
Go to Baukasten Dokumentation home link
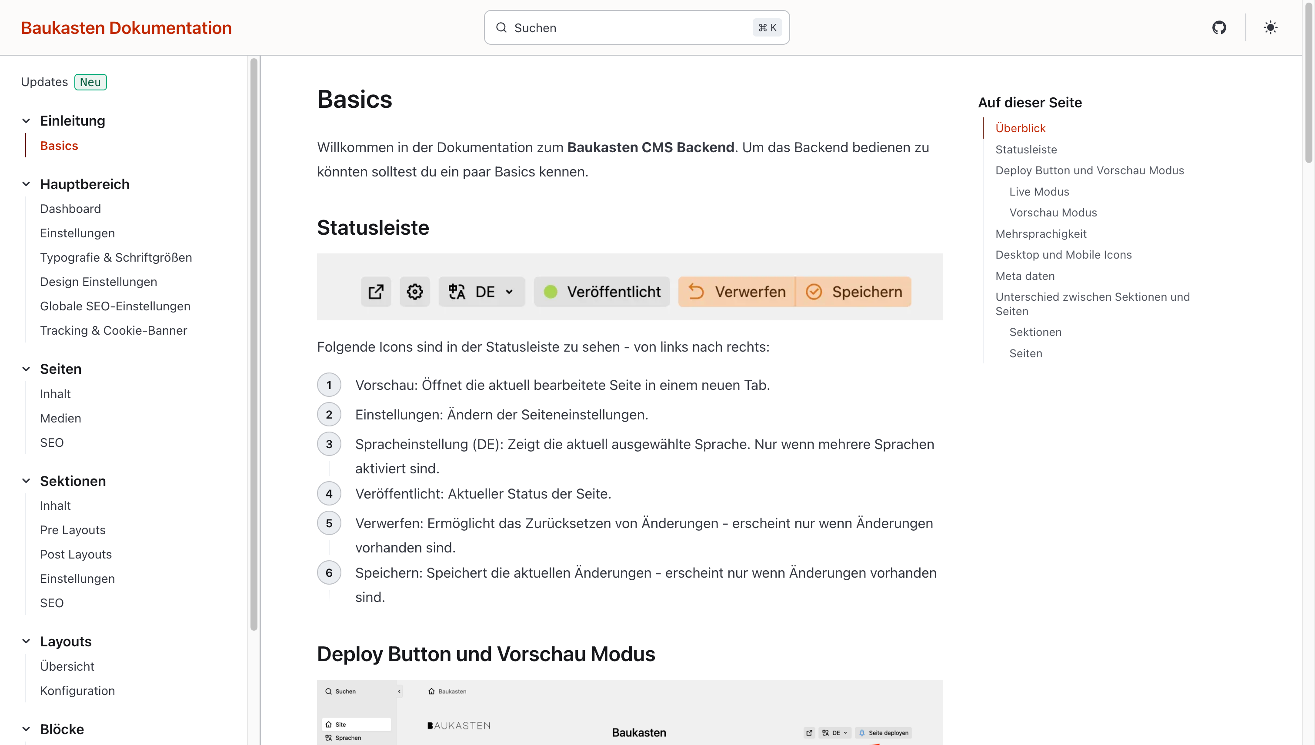coord(126,28)
